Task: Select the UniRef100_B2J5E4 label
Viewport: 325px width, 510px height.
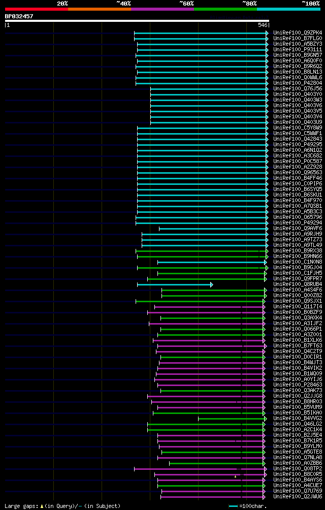Action: pyautogui.click(x=298, y=435)
